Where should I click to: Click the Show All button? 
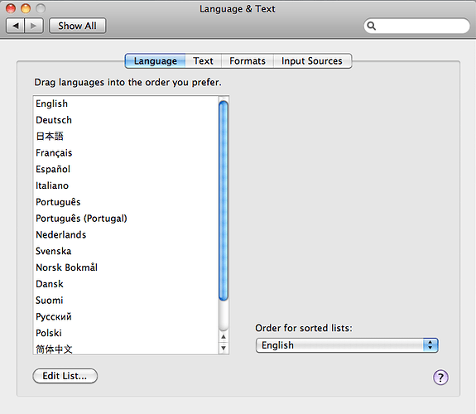(x=78, y=26)
